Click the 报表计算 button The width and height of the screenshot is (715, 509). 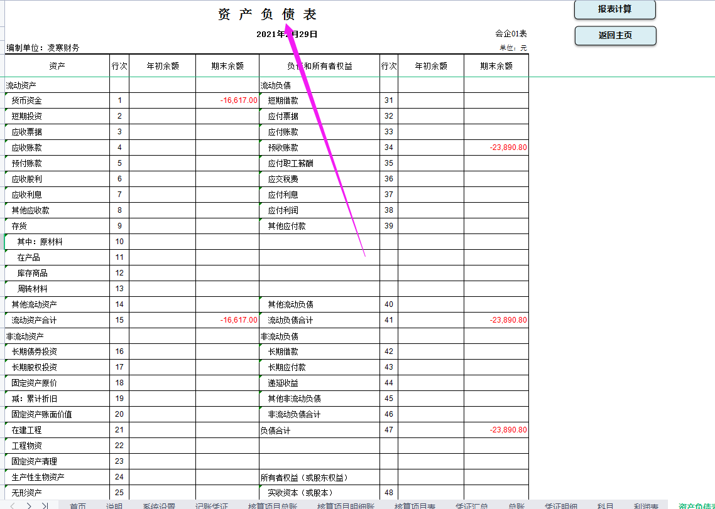614,10
